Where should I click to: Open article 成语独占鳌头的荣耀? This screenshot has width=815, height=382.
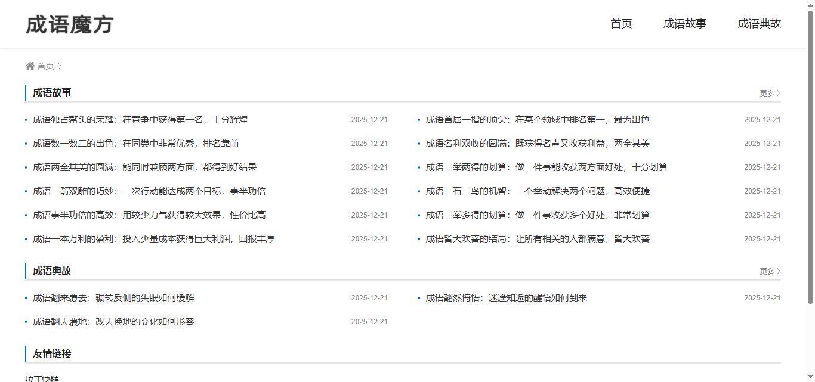pyautogui.click(x=140, y=120)
